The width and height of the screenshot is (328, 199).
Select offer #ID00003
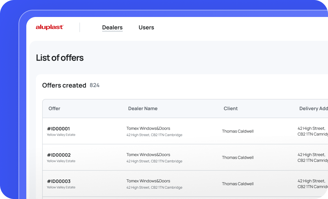point(59,181)
